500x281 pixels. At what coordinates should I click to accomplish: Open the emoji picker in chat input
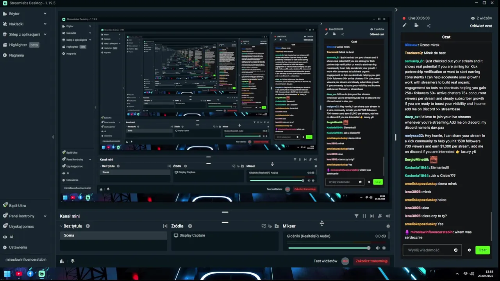pos(456,250)
